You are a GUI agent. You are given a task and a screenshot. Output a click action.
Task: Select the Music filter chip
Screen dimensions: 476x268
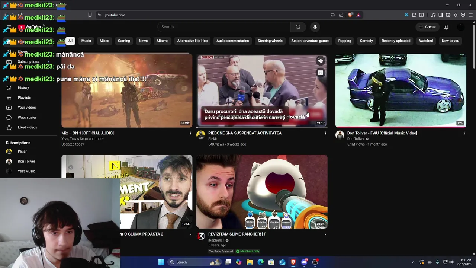click(x=86, y=41)
